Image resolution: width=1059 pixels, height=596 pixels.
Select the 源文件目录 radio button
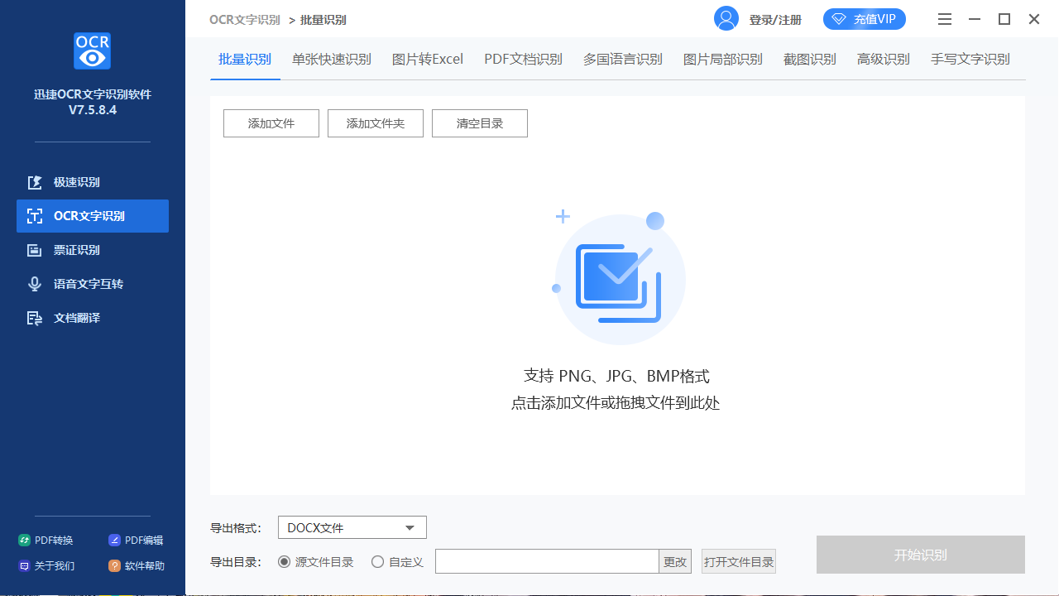285,562
